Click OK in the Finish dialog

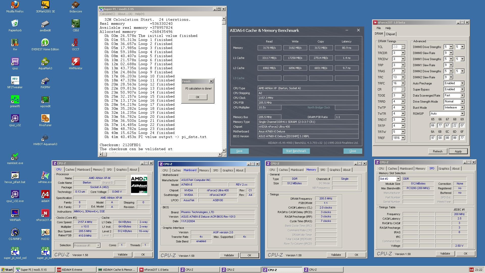pyautogui.click(x=198, y=97)
